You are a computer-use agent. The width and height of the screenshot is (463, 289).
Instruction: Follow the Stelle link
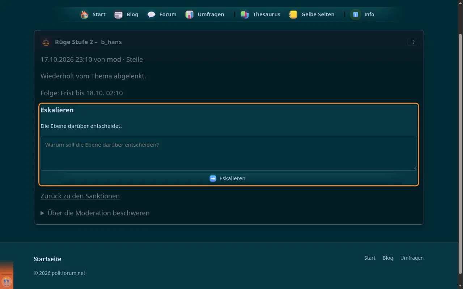click(x=135, y=59)
